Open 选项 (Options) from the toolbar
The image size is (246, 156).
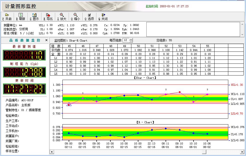tap(89, 15)
